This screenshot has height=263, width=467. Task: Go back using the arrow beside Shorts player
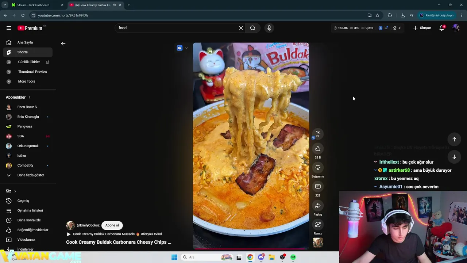coord(63,43)
